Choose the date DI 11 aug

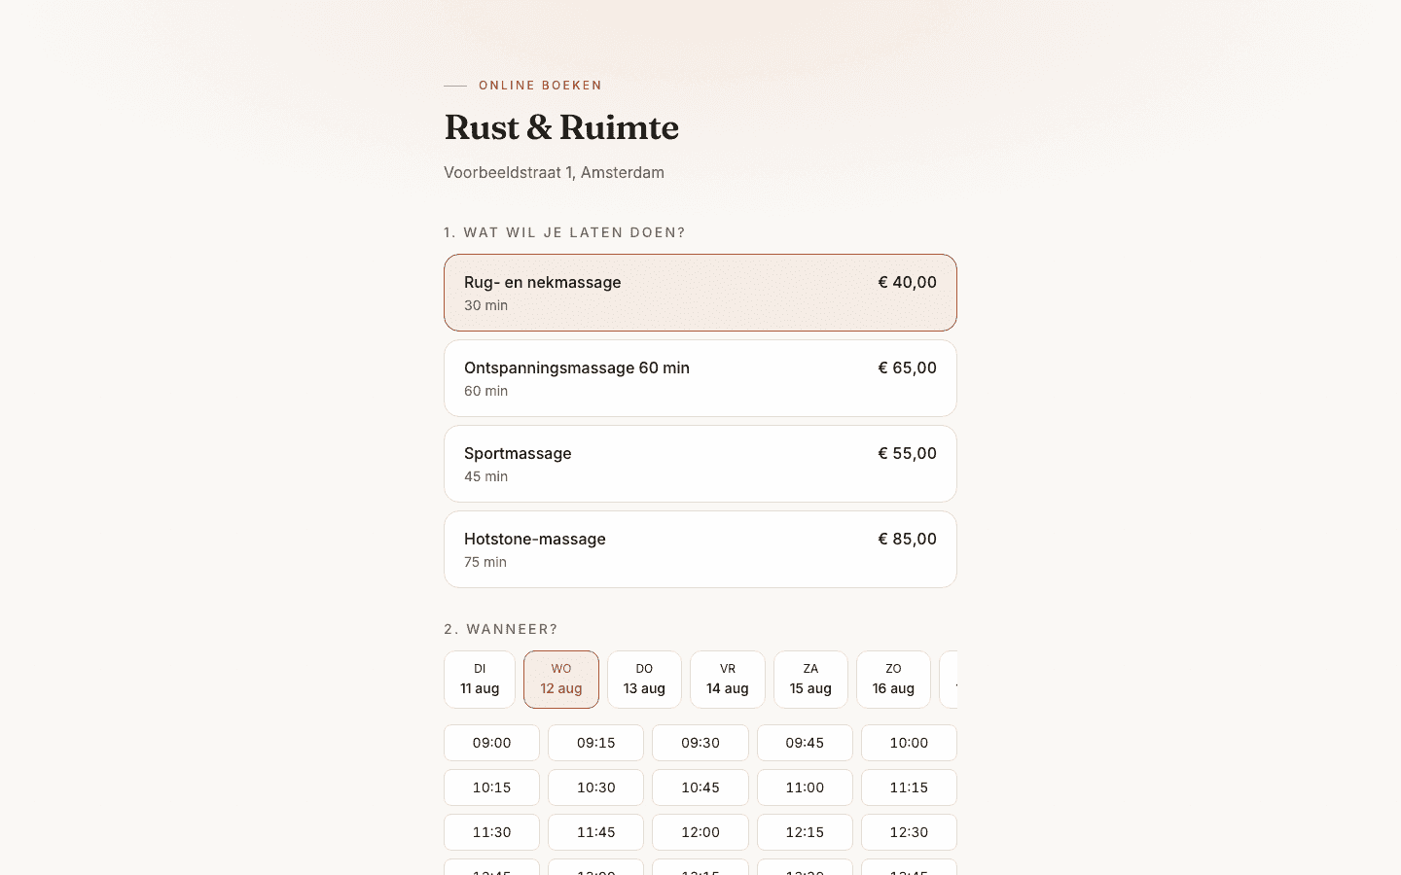(x=480, y=680)
